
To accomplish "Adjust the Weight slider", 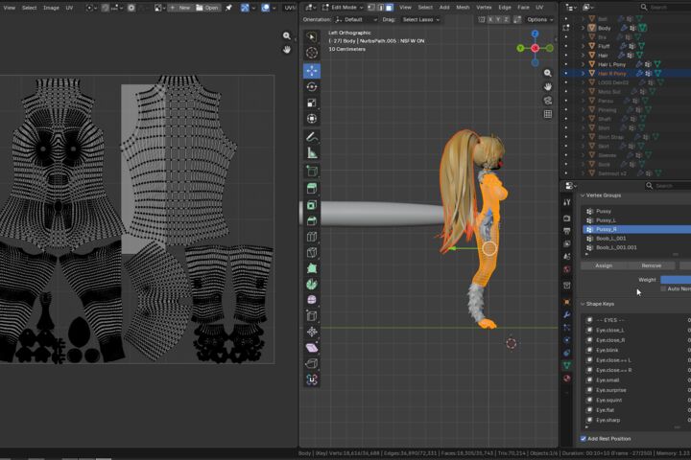I will pyautogui.click(x=676, y=280).
